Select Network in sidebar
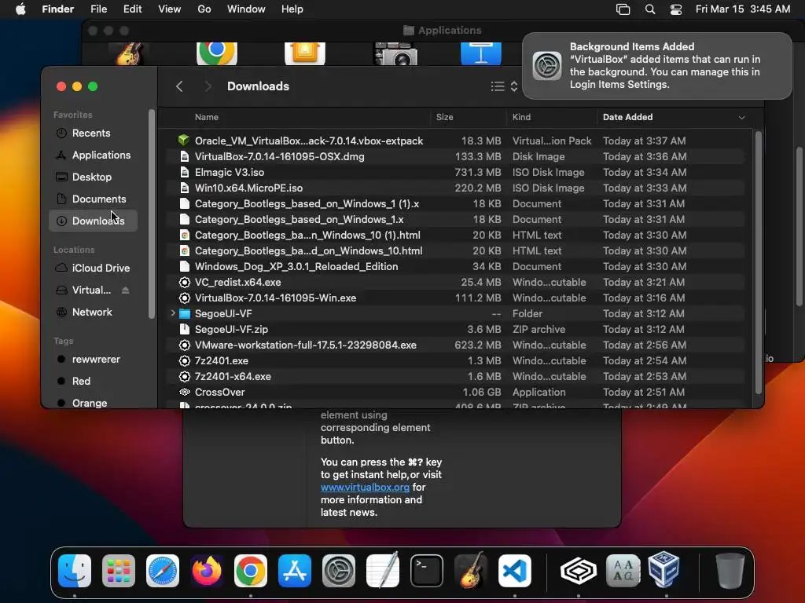805x603 pixels. (x=94, y=312)
